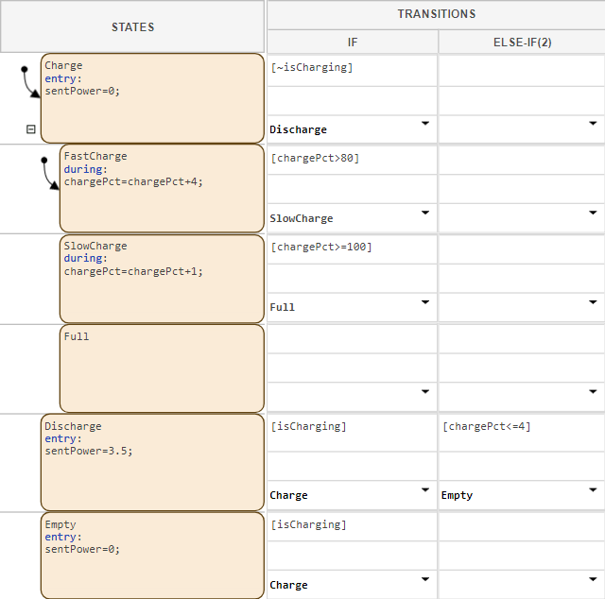Open Full destination dropdown for SlowCharge
The image size is (605, 599).
coord(424,301)
